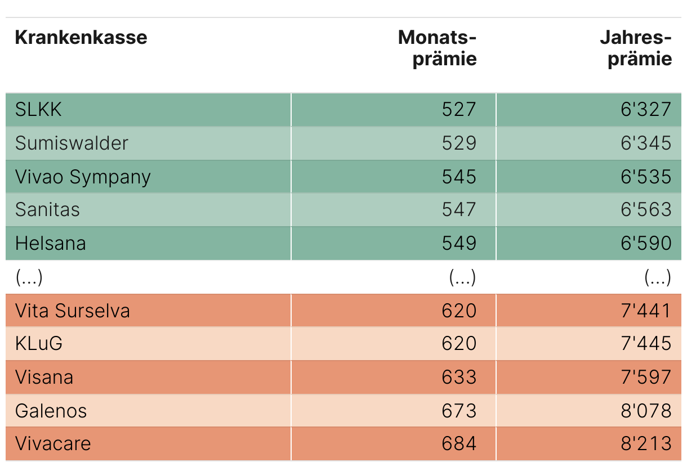
Task: Select the Galenos insurer cell
Action: [x=51, y=411]
